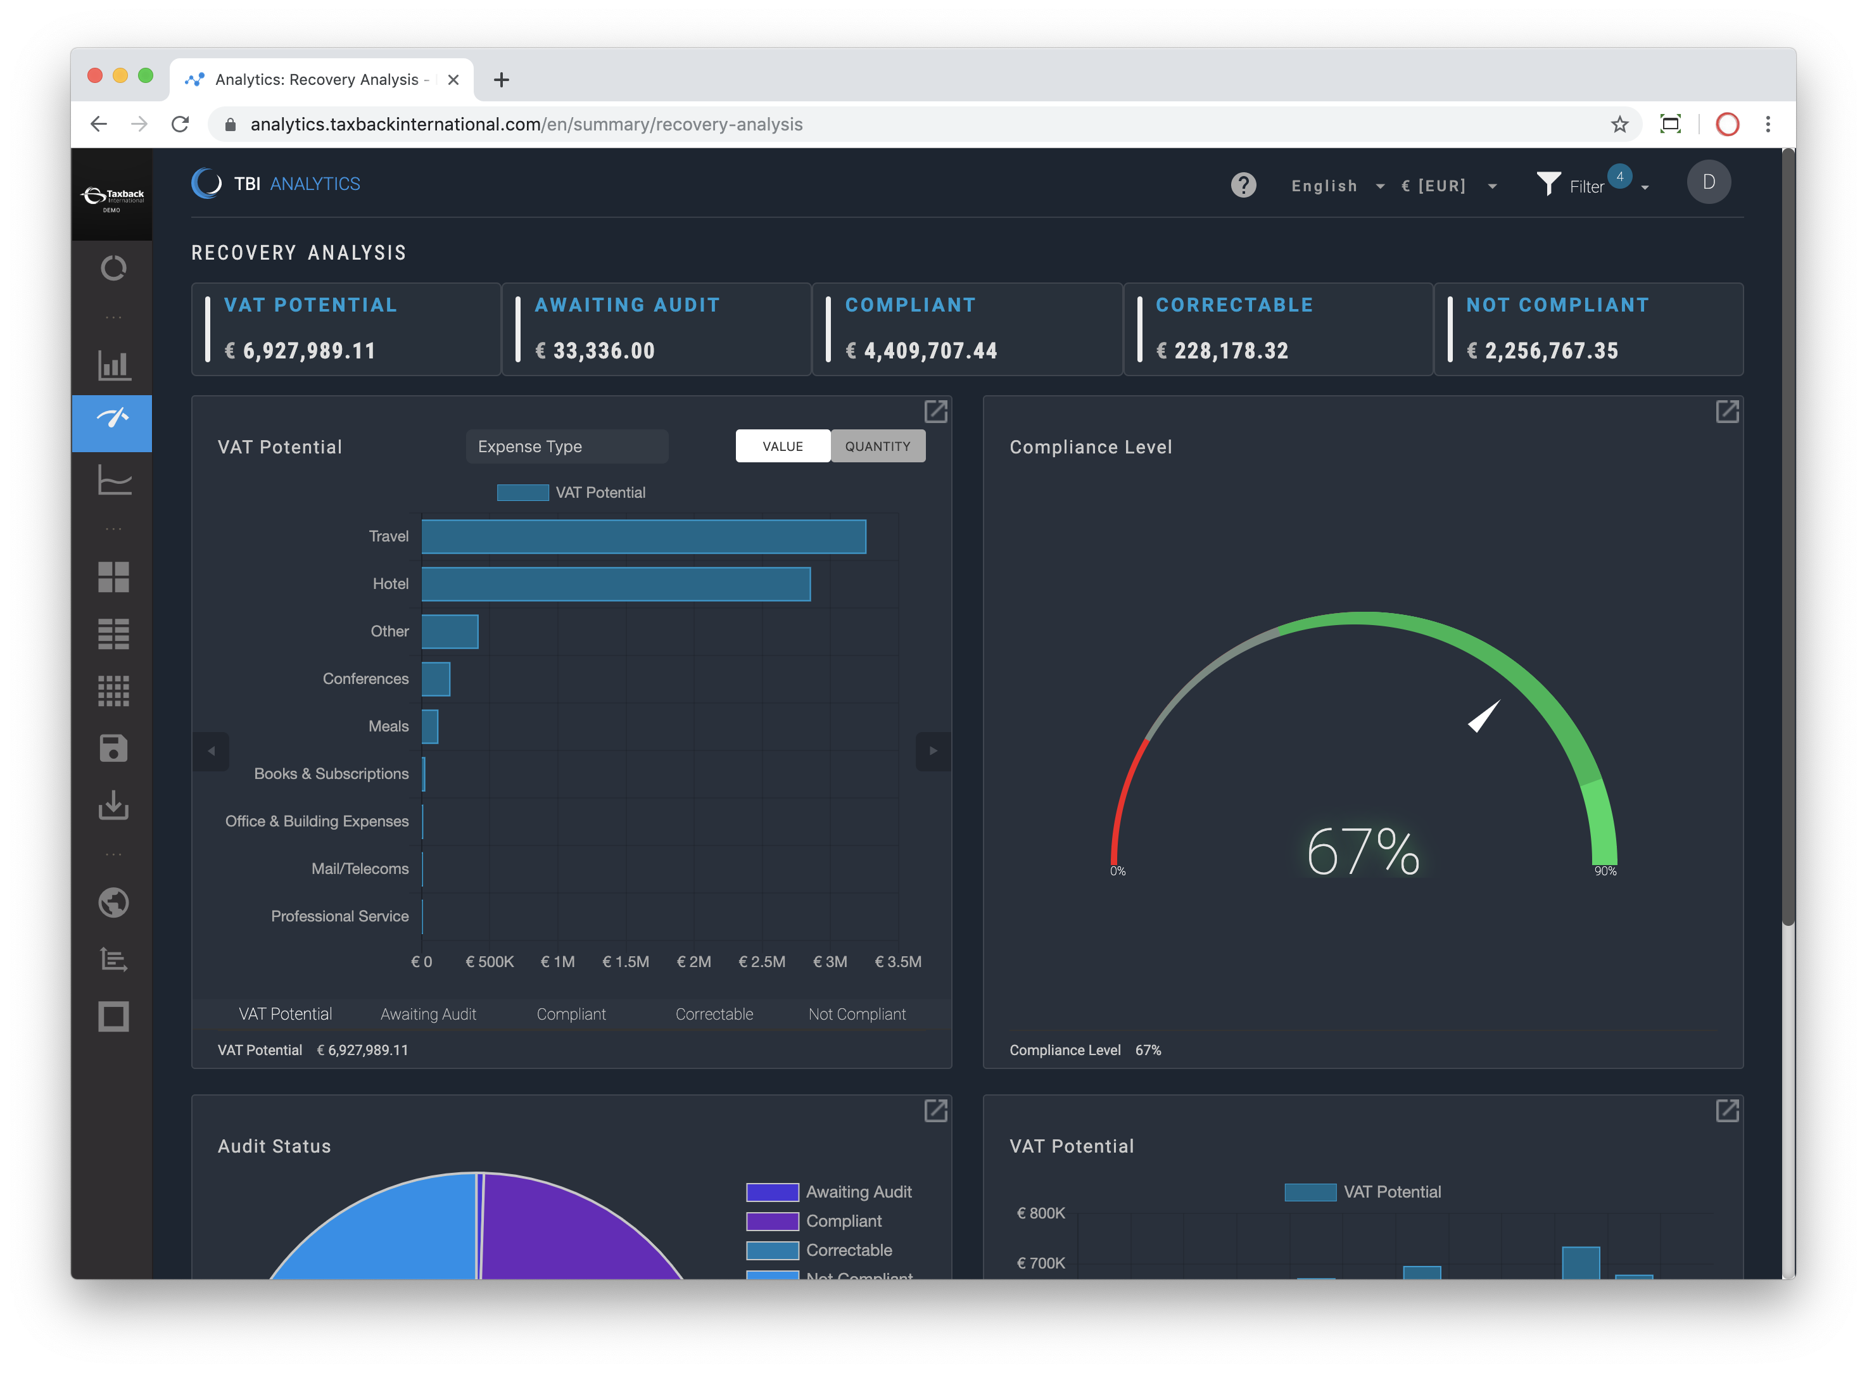Toggle Correctable legend in Audit Status
Viewport: 1867px width, 1373px height.
pyautogui.click(x=818, y=1250)
